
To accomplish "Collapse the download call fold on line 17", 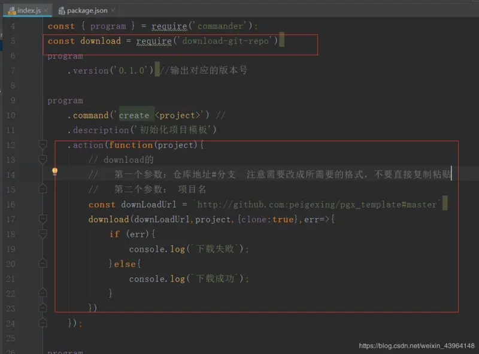I will 43,219.
